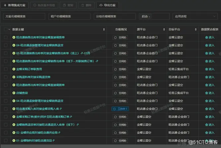The height and width of the screenshot is (148, 221).
Task: Expand the selection chevron beside header checkbox
Action: point(9,29)
